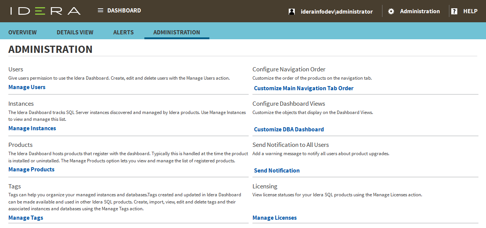Image resolution: width=486 pixels, height=228 pixels.
Task: Open the Manage Users link
Action: [x=27, y=87]
